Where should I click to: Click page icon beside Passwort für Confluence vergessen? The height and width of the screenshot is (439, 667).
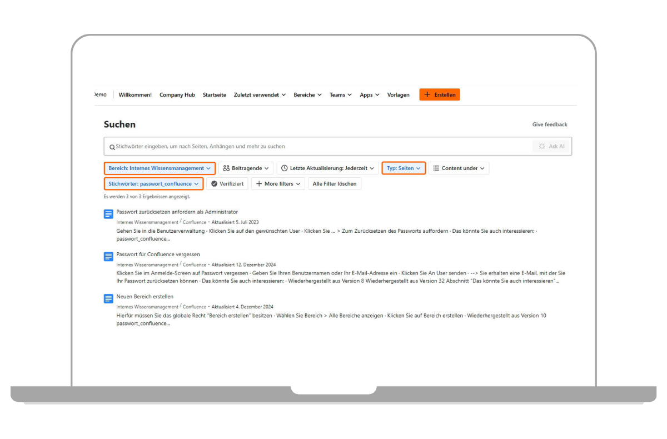[108, 256]
